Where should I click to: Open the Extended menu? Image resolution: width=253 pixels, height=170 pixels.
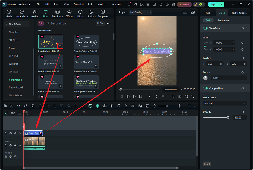coord(78,4)
